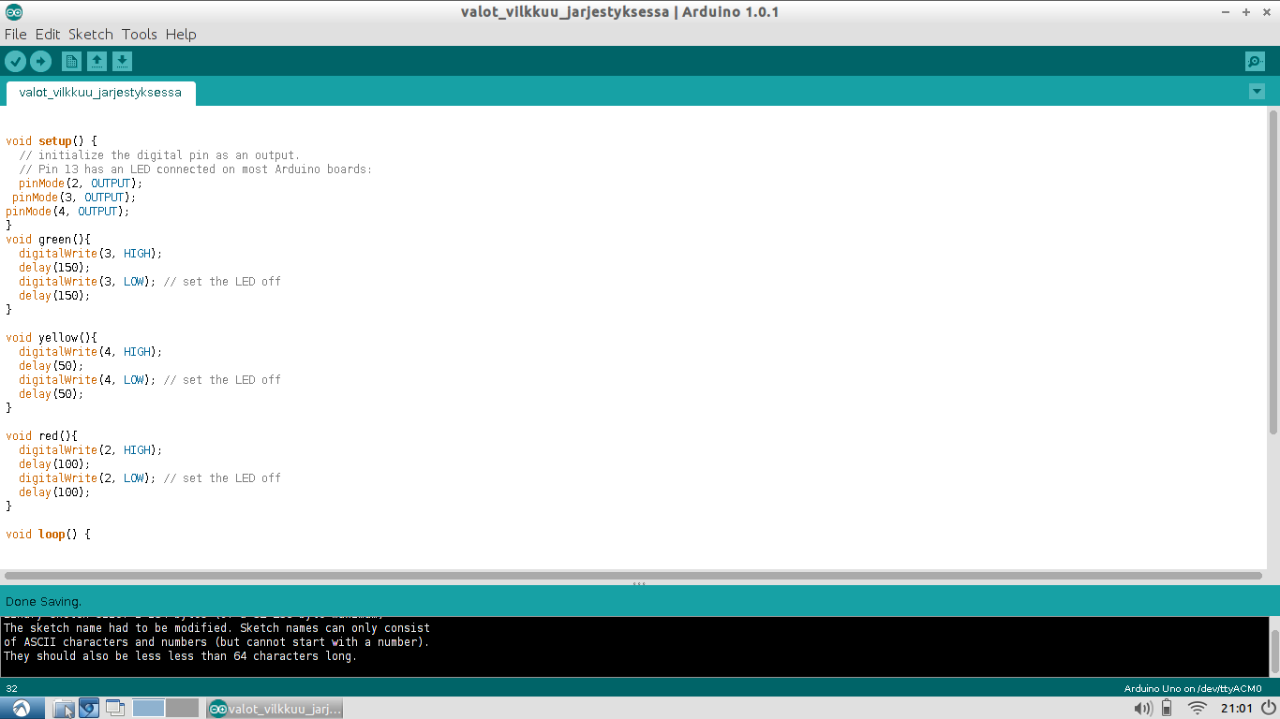Create a new sketch with the New icon
Viewport: 1280px width, 719px height.
71,62
